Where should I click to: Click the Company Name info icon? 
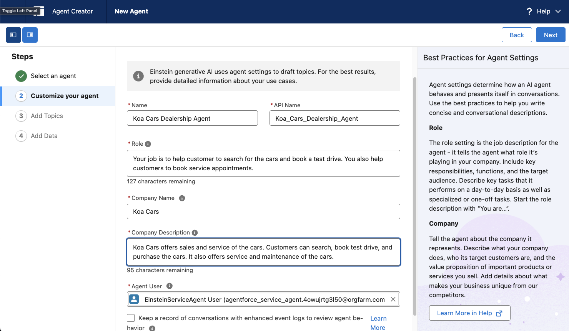point(181,198)
